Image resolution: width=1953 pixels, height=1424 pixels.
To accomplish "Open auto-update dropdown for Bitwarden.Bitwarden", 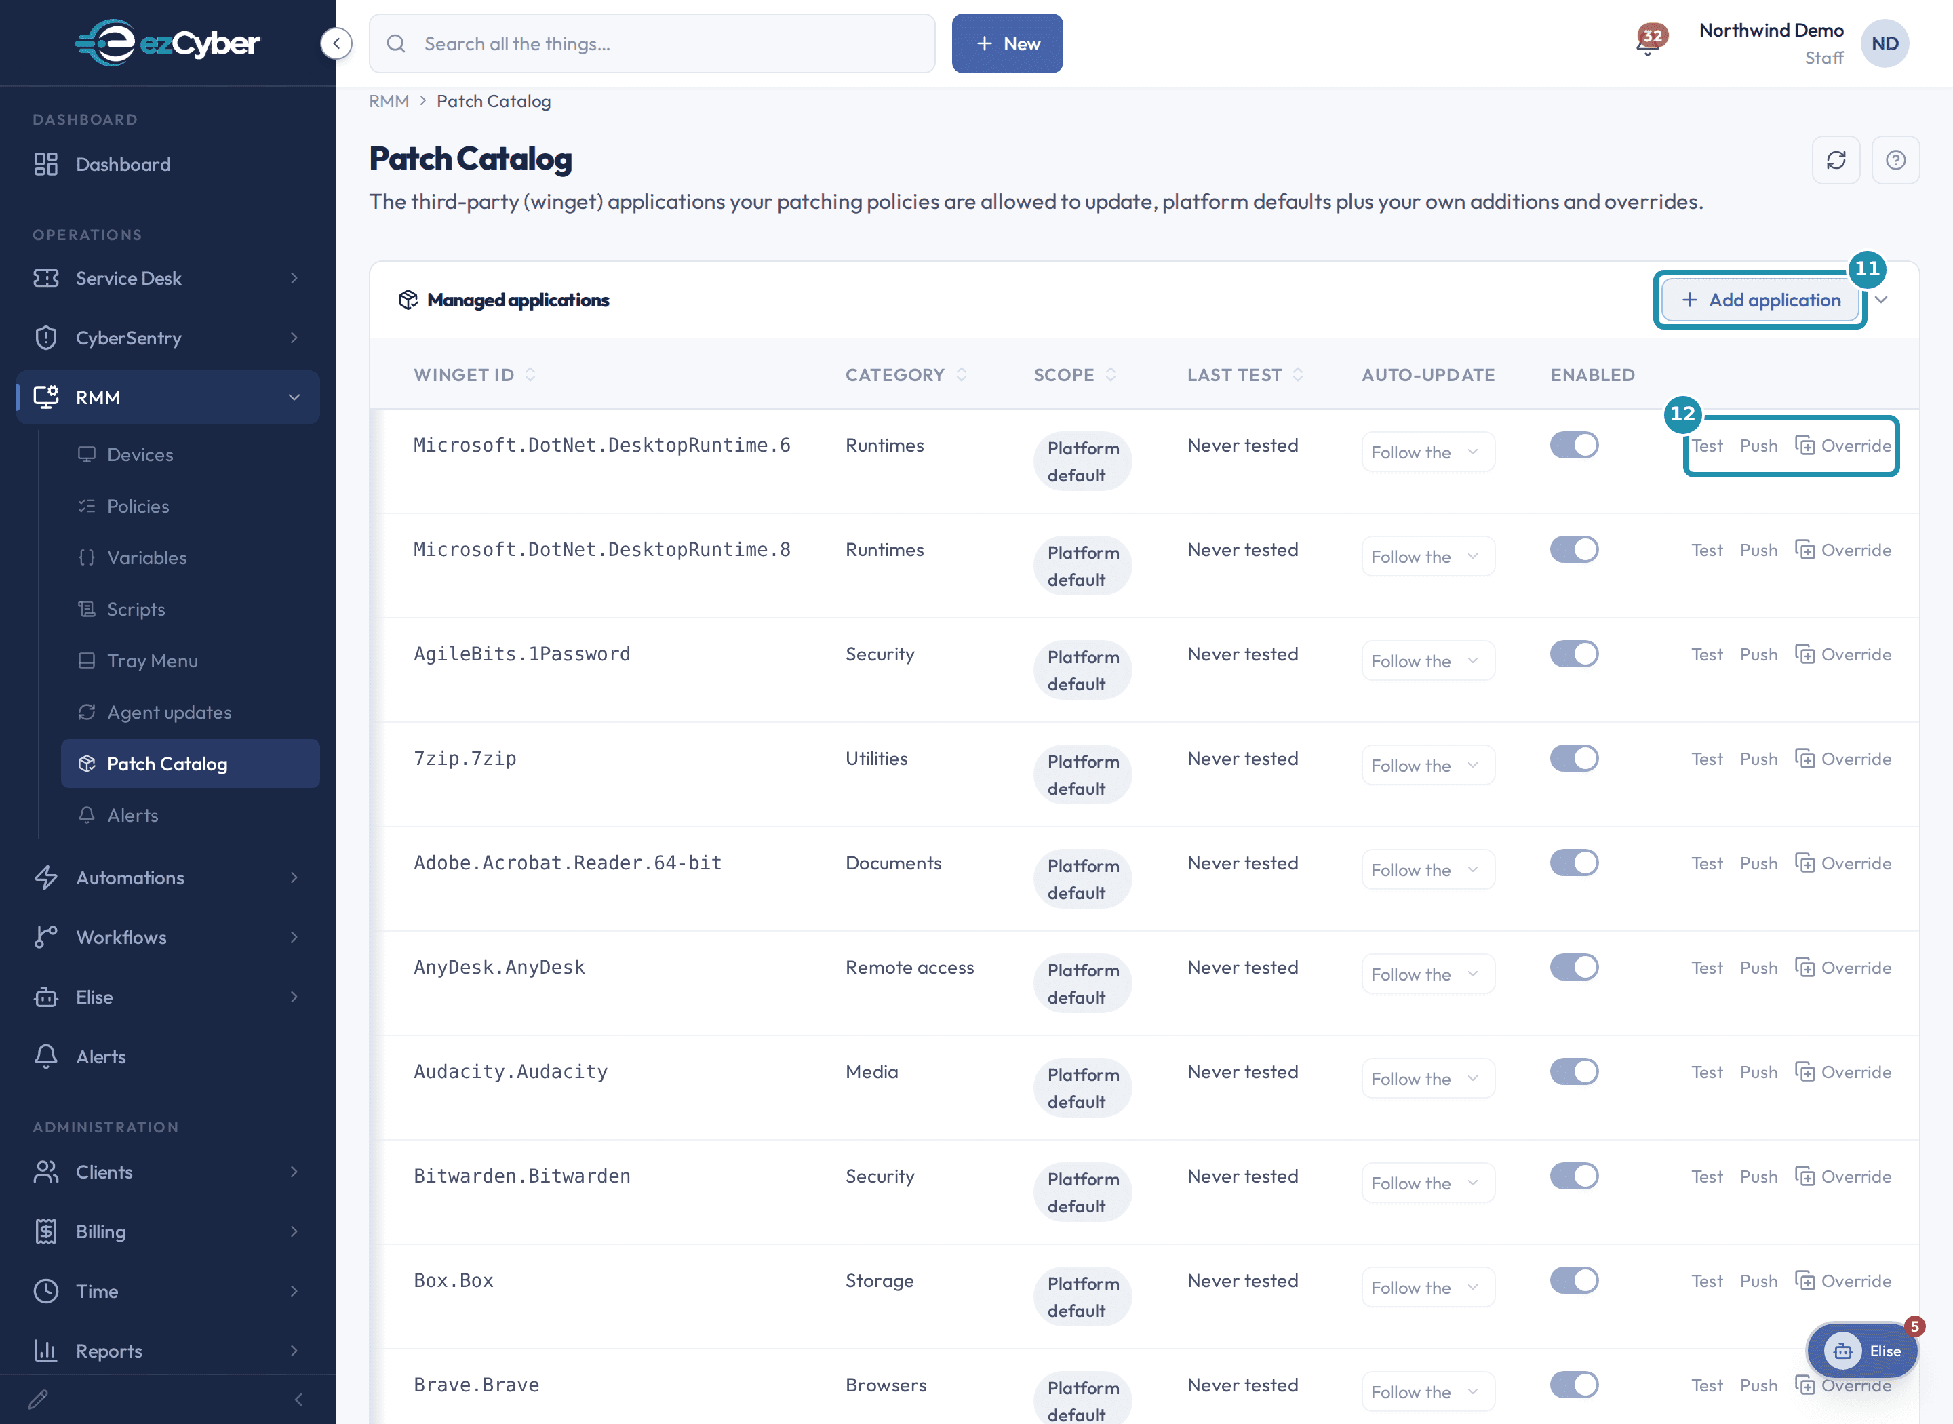I will point(1427,1182).
